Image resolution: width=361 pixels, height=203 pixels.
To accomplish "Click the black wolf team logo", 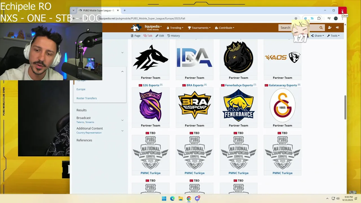I will click(x=151, y=58).
